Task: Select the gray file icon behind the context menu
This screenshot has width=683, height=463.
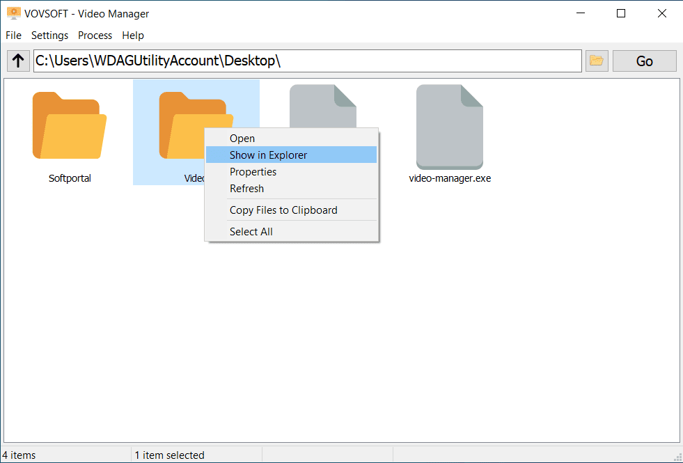Action: tap(323, 106)
